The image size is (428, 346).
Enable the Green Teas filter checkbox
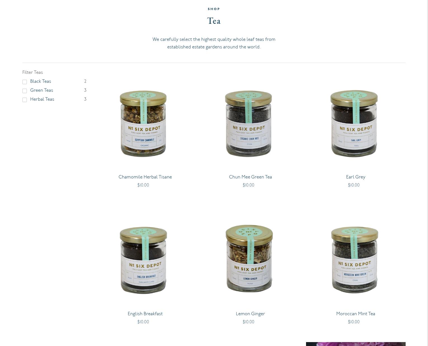(x=25, y=91)
